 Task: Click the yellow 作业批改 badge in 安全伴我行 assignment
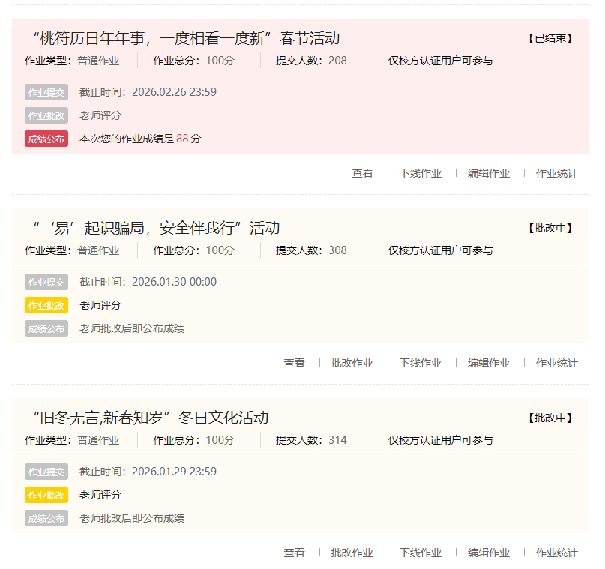pos(46,305)
